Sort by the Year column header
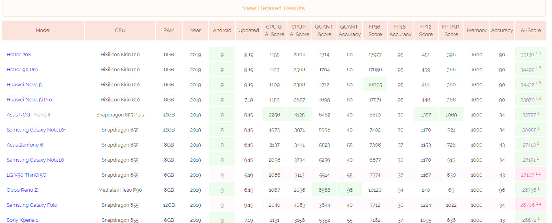This screenshot has width=552, height=223. tap(196, 30)
